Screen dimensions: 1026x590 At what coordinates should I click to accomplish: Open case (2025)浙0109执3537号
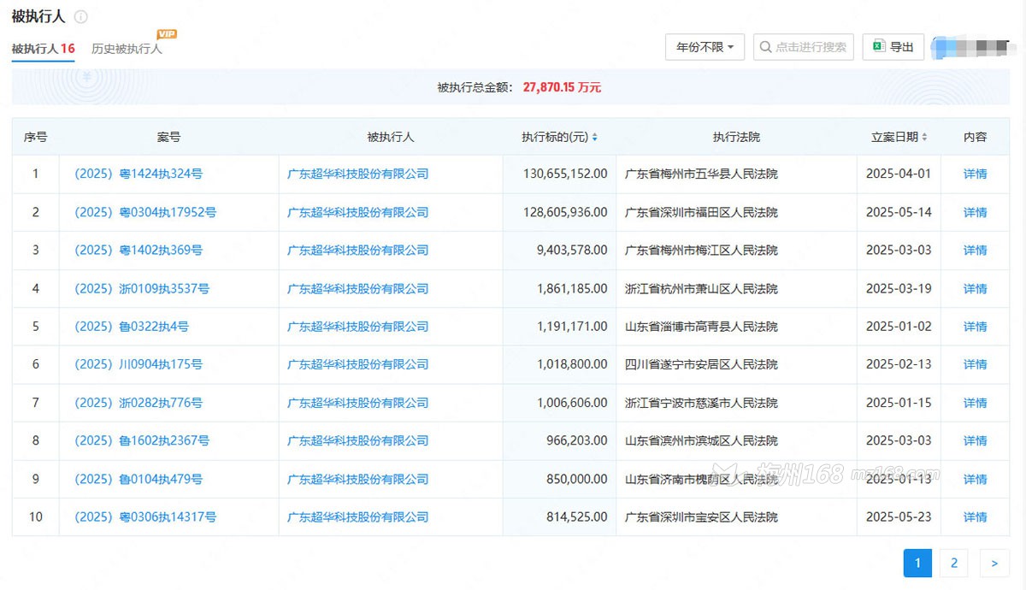coord(142,288)
